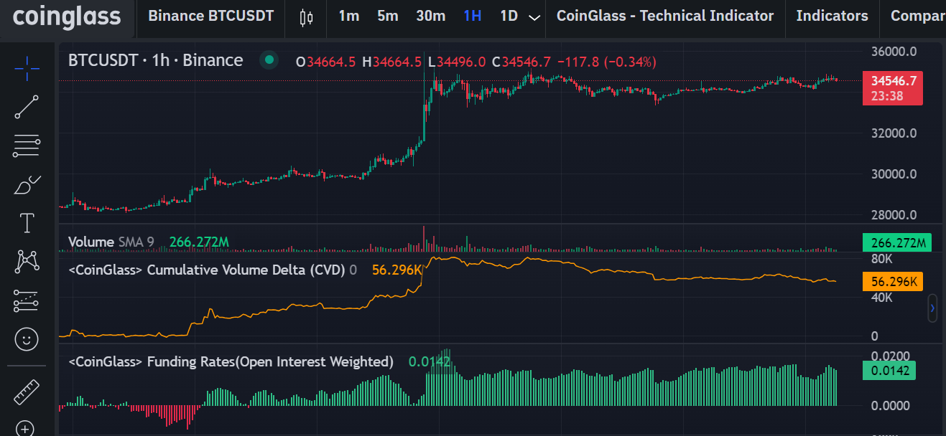Click the coinglass logo

66,16
